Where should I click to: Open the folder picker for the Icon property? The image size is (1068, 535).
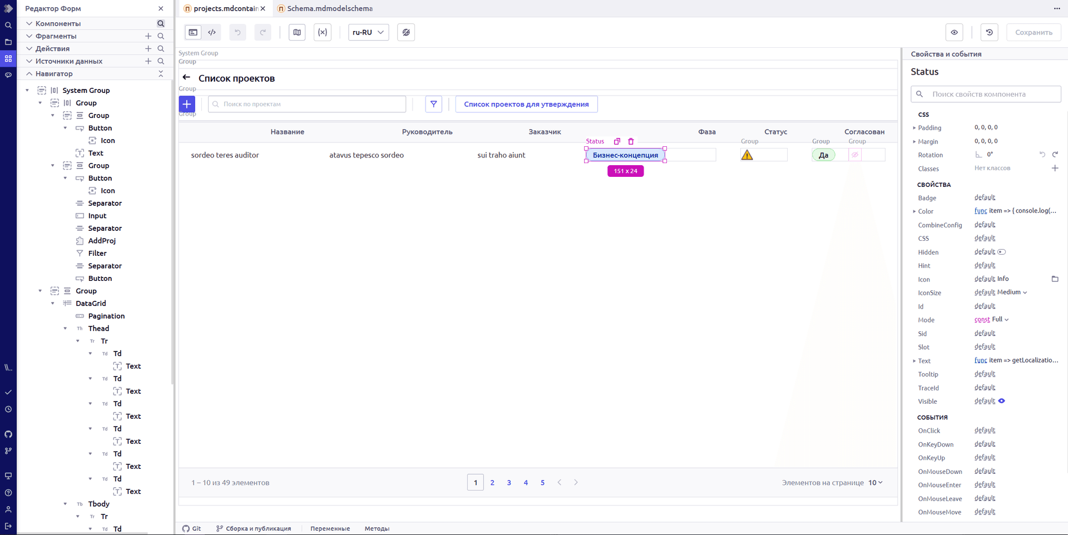pyautogui.click(x=1055, y=279)
